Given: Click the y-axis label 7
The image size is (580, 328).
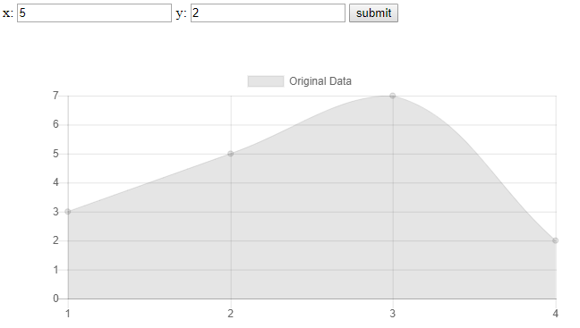Looking at the screenshot, I should (x=55, y=96).
